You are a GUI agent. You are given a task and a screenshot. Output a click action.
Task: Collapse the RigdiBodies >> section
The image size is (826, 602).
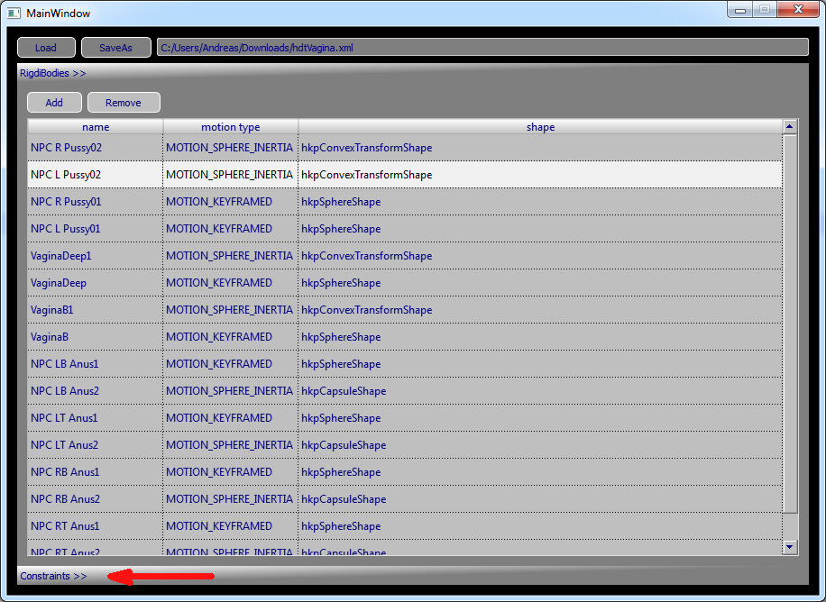pyautogui.click(x=52, y=73)
